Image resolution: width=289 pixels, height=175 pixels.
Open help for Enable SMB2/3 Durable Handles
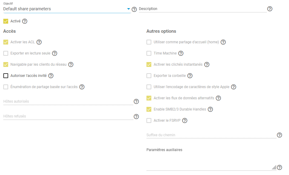click(210, 109)
